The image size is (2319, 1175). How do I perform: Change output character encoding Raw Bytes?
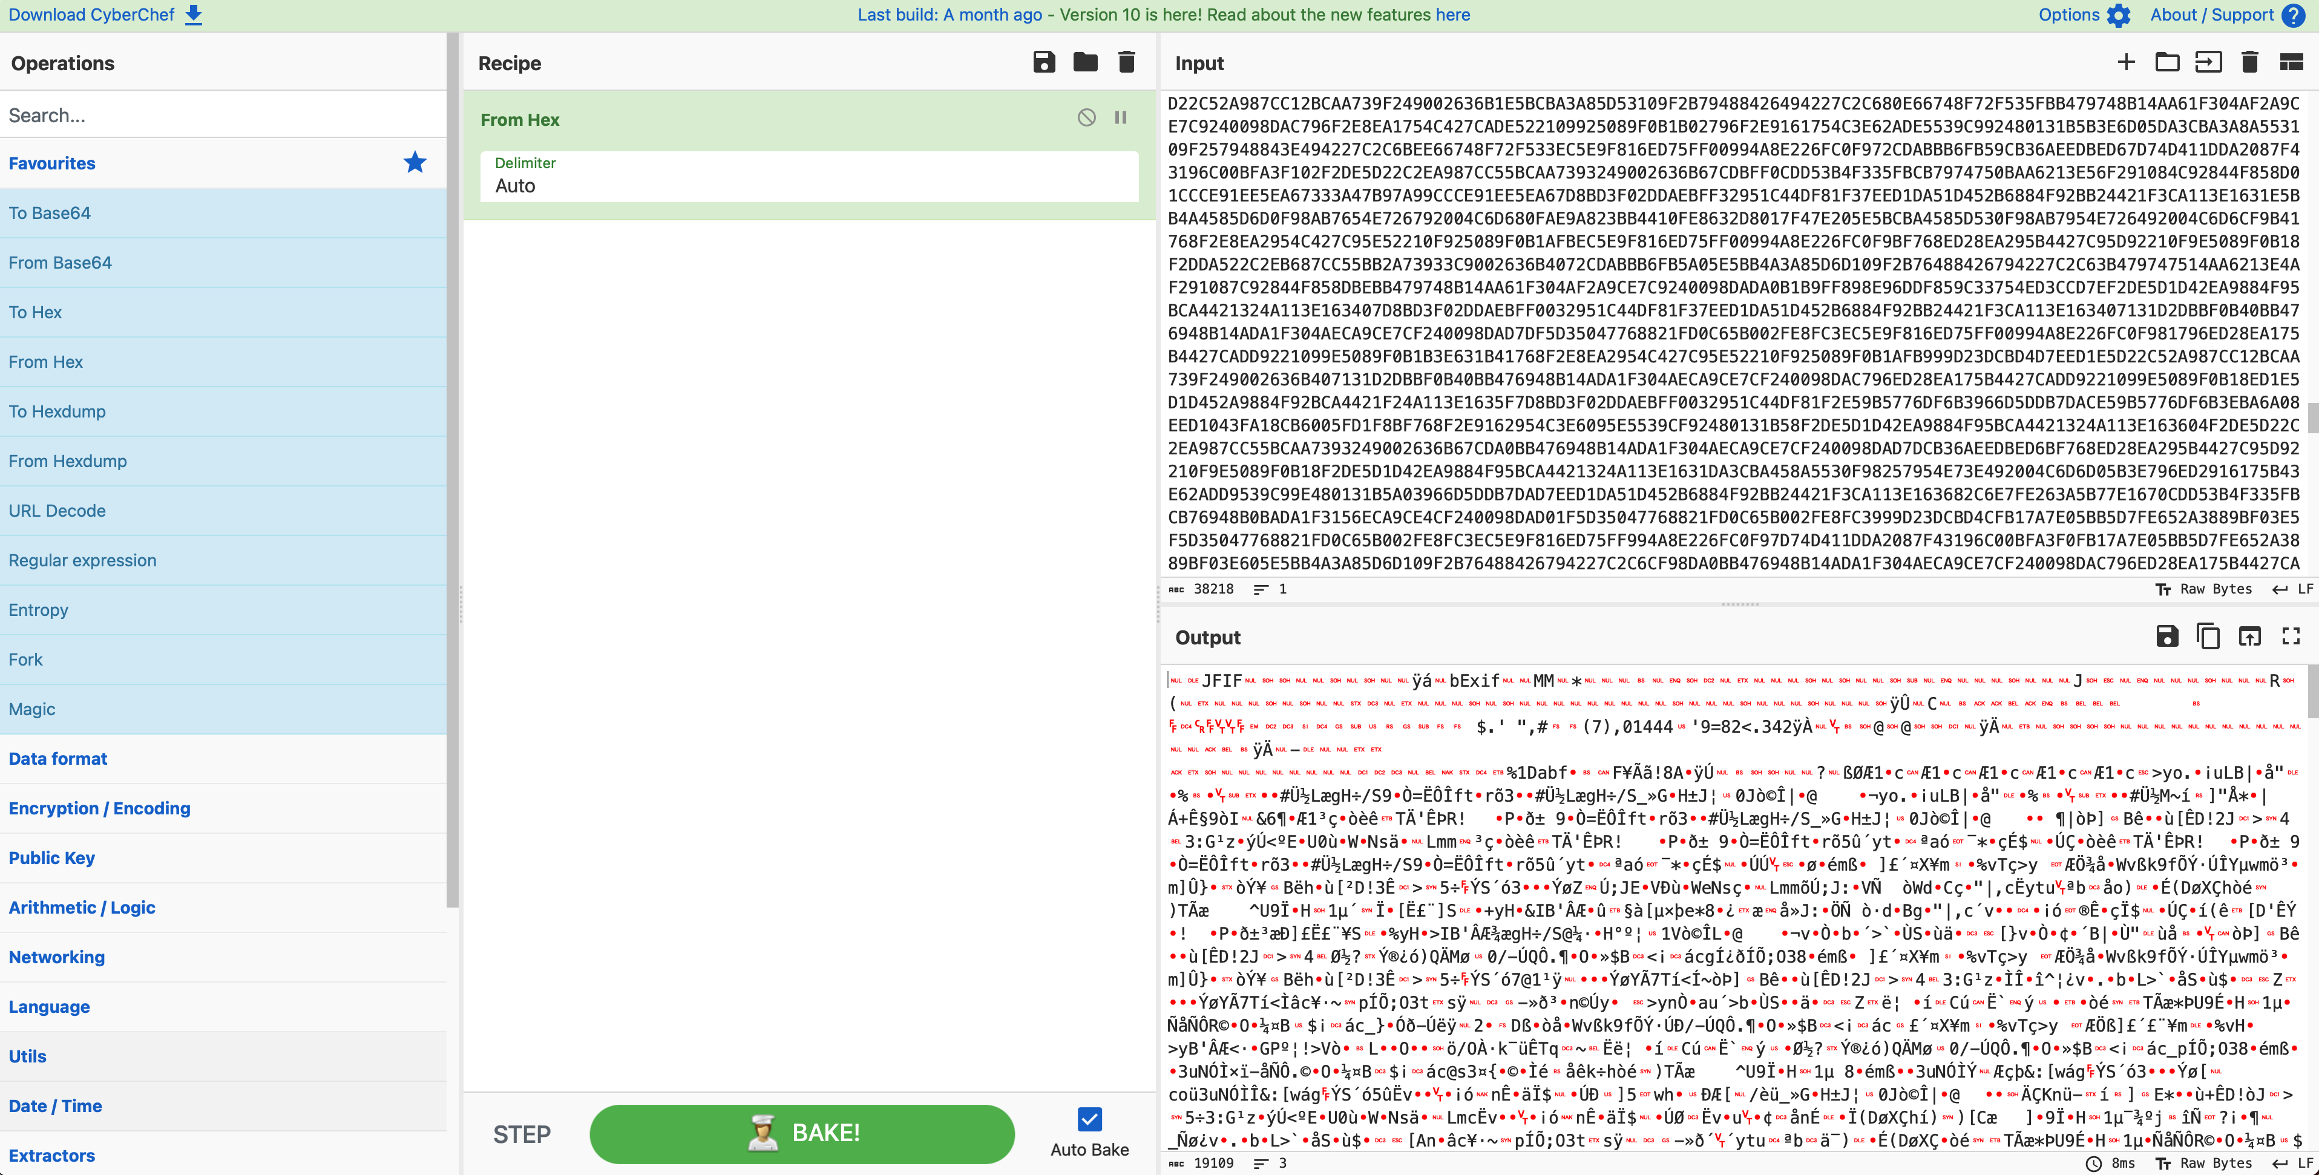(x=2205, y=1164)
